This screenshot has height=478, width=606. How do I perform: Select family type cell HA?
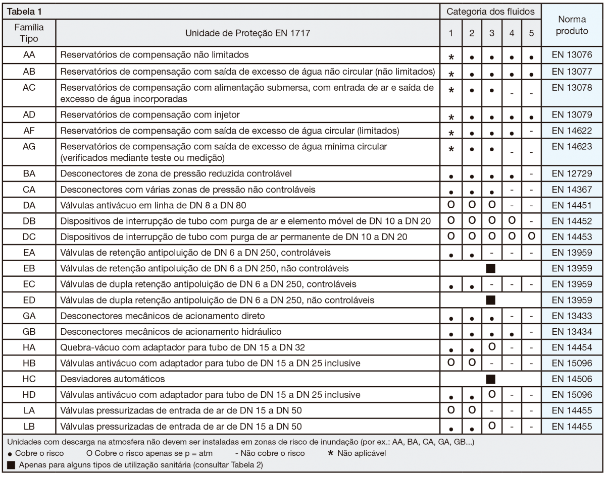[29, 347]
